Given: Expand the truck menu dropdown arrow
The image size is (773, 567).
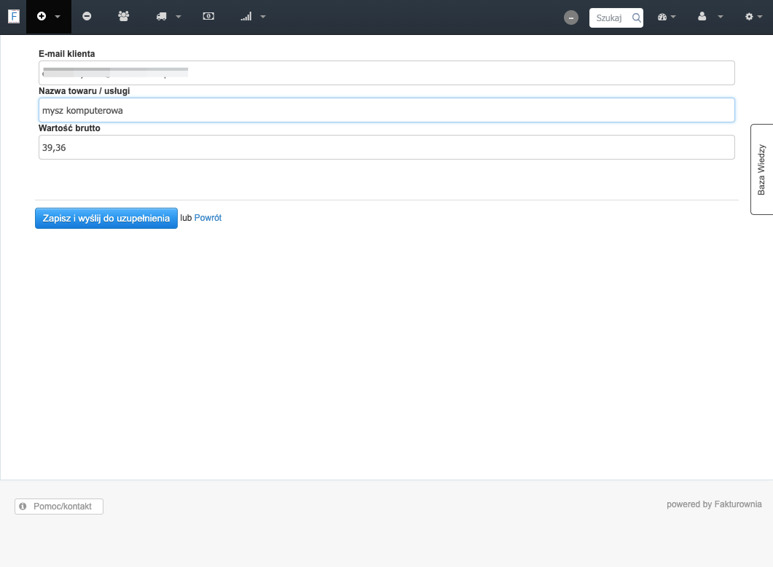Looking at the screenshot, I should [178, 17].
